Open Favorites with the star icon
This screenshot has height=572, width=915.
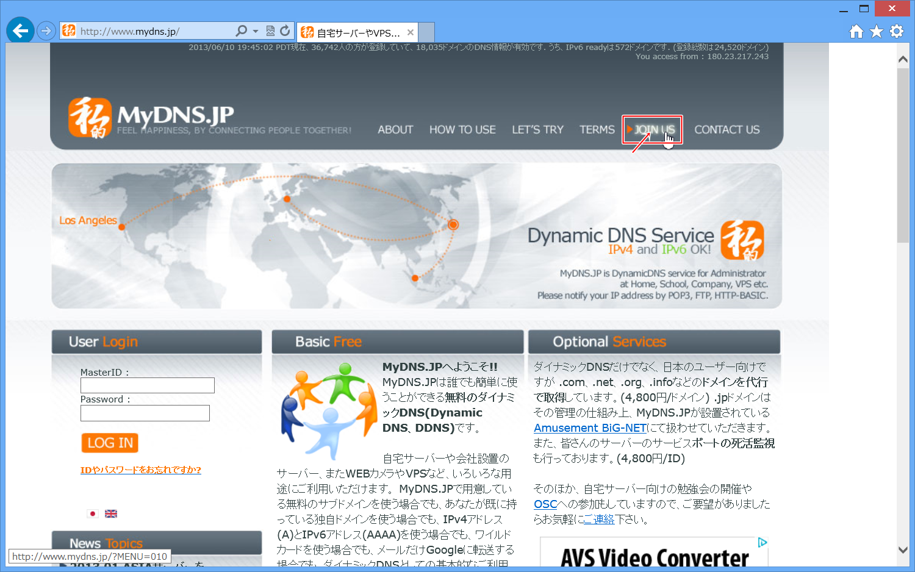tap(877, 31)
